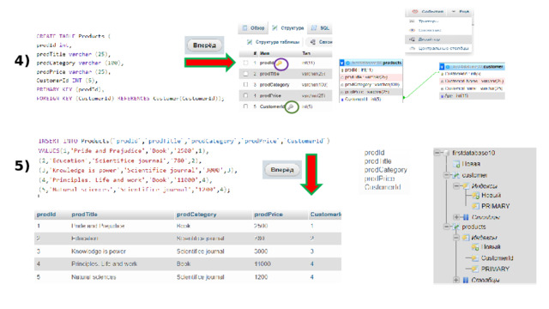Click the '2500' price cell
This screenshot has width=549, height=309.
261,226
